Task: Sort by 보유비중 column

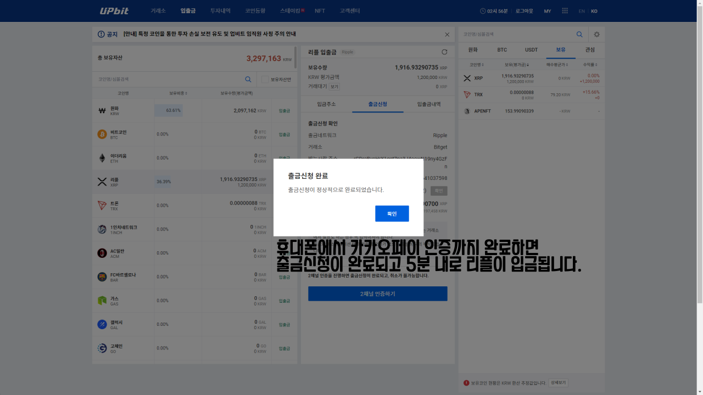Action: (x=178, y=93)
